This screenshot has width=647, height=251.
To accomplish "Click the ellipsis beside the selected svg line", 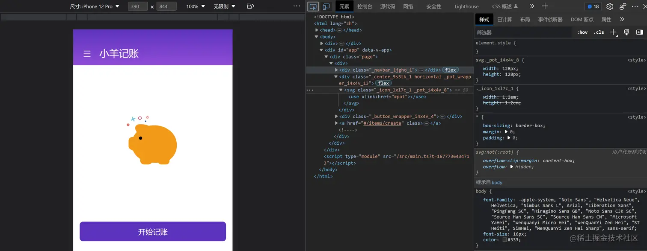I will click(310, 90).
